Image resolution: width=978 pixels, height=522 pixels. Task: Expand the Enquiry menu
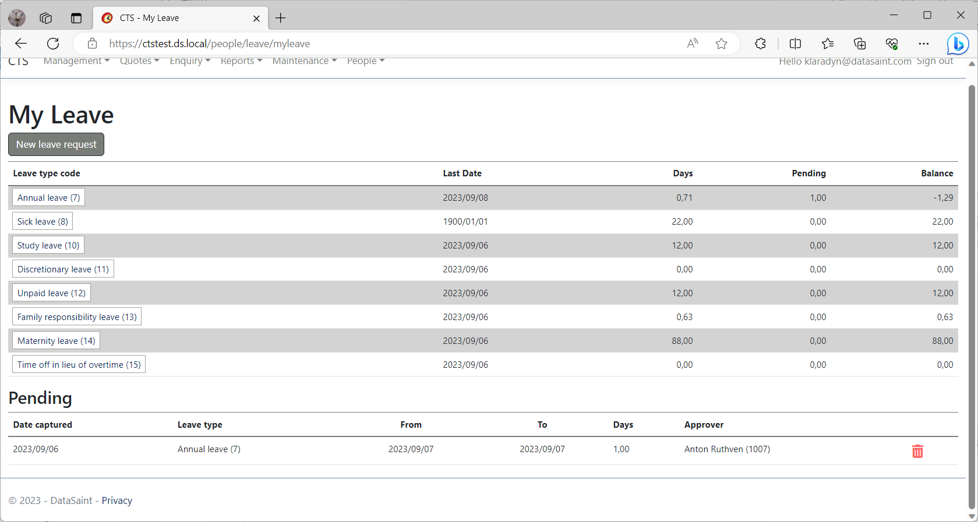point(190,61)
